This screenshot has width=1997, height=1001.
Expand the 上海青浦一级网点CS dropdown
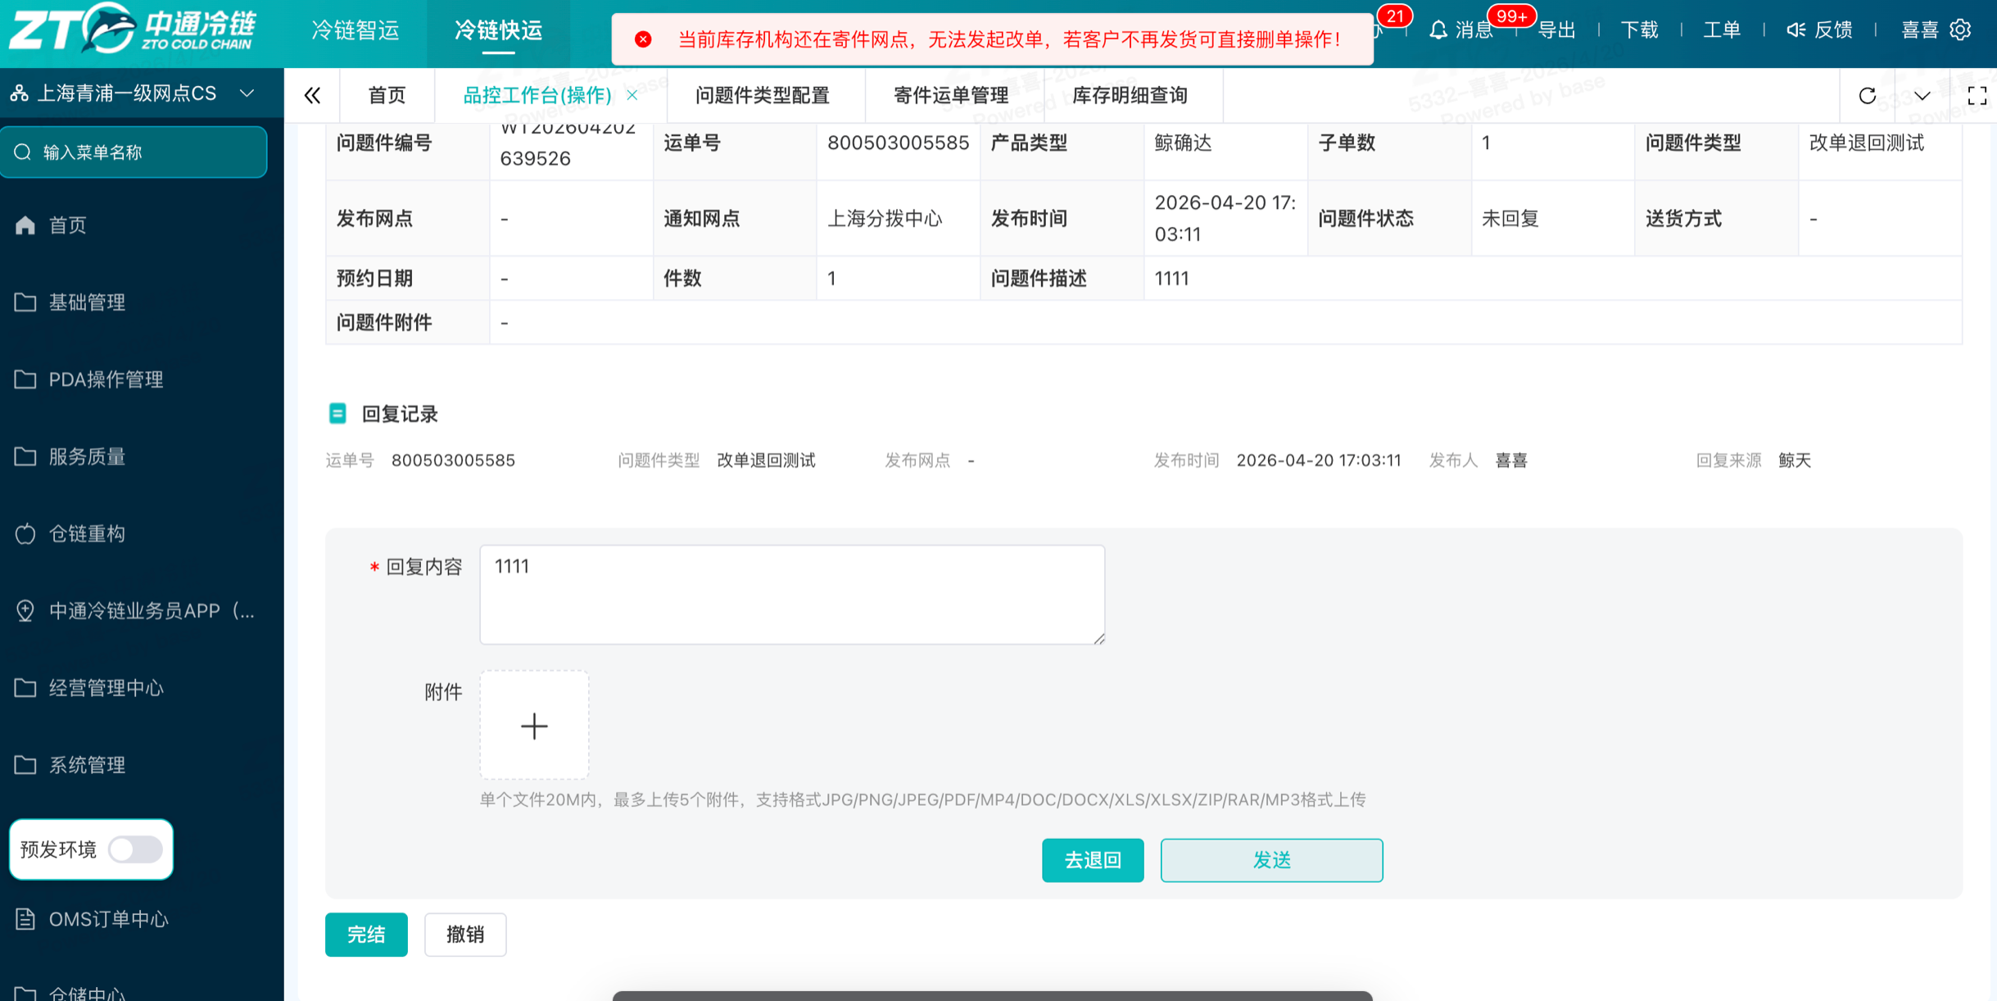coord(247,93)
